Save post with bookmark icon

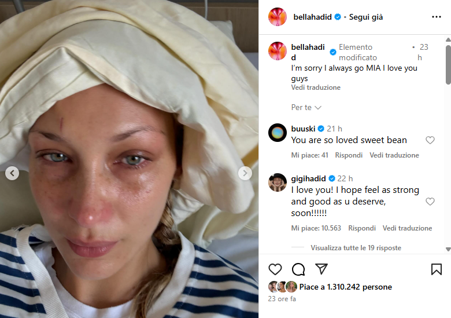(437, 269)
